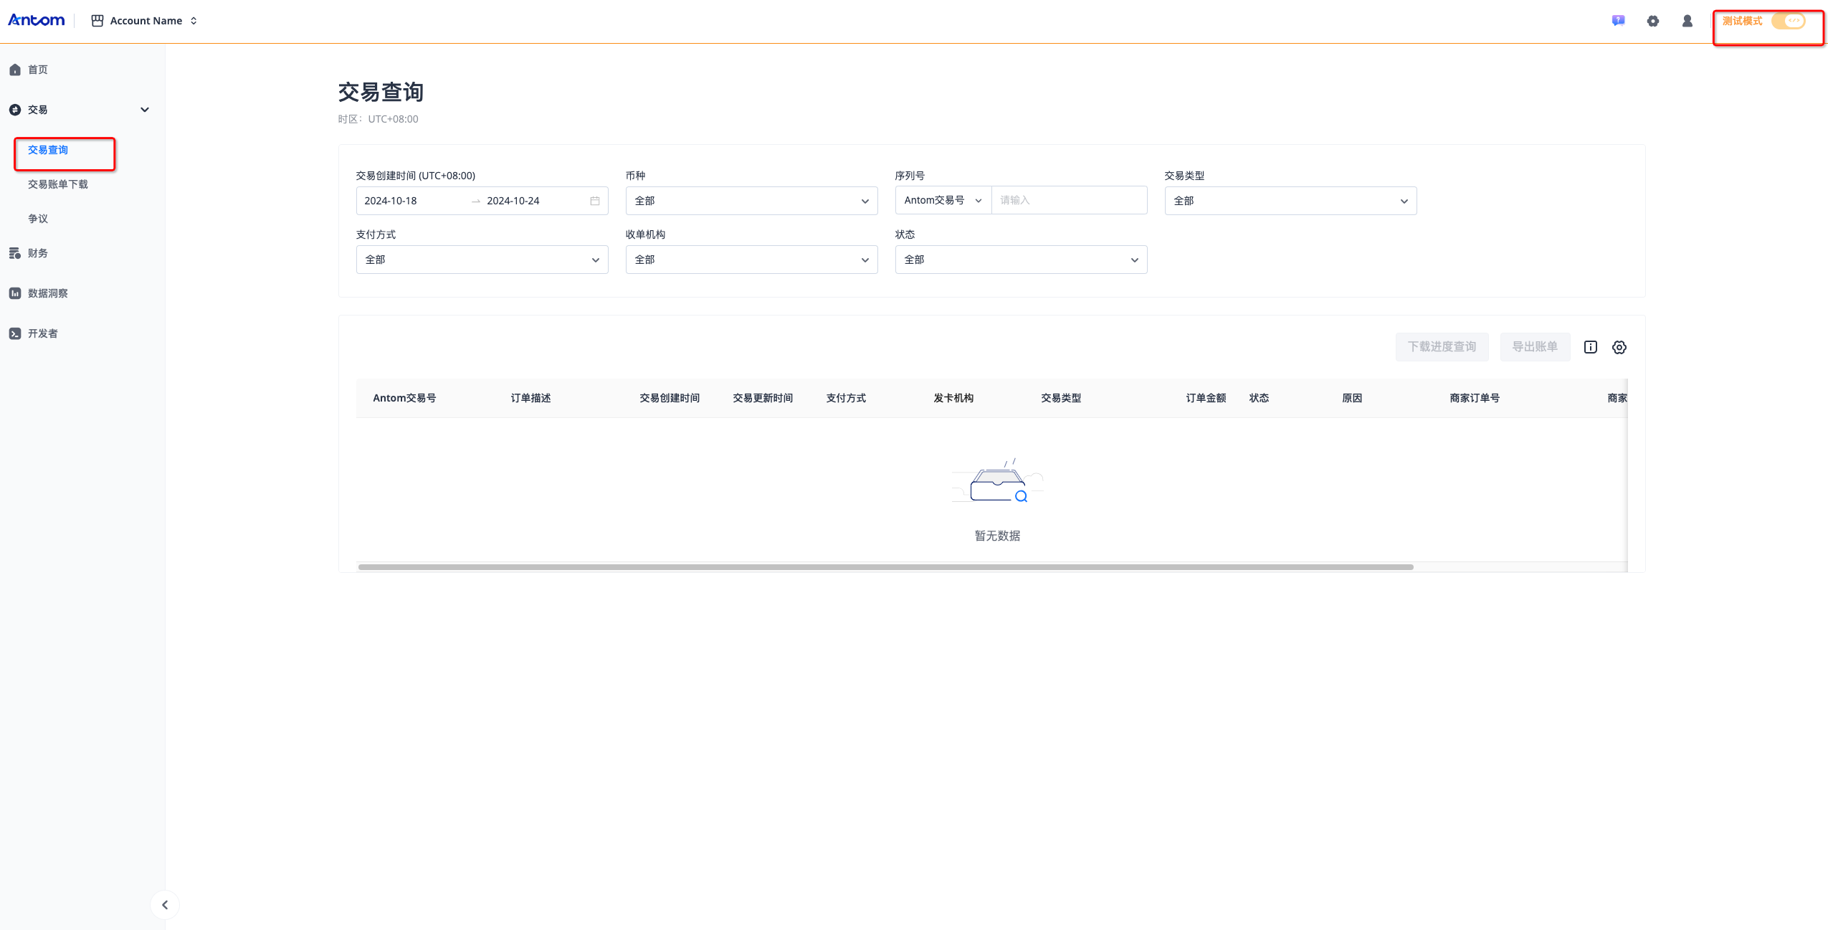Collapse sidebar with the left arrow button

pyautogui.click(x=165, y=904)
